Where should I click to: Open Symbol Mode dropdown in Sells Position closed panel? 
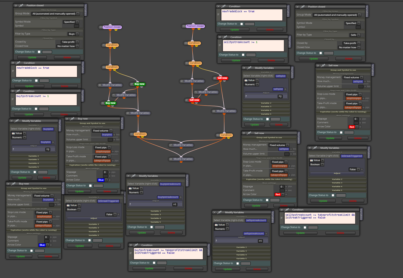point(352,23)
